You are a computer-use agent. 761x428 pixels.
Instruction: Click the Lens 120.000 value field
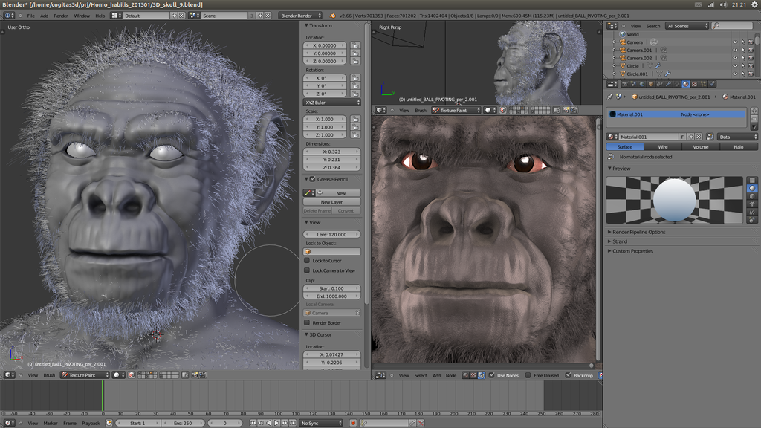[332, 234]
